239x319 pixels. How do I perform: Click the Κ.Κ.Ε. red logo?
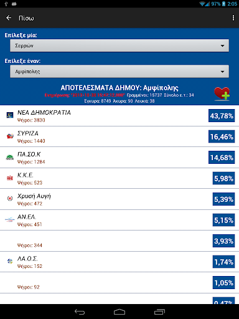click(10, 178)
